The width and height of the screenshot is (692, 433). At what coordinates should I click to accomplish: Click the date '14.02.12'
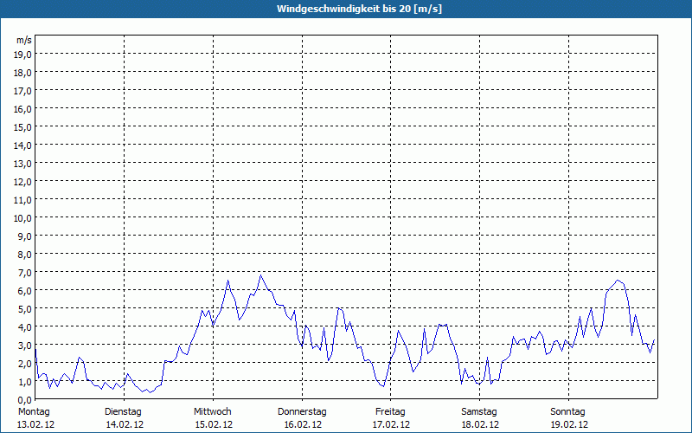tap(125, 424)
